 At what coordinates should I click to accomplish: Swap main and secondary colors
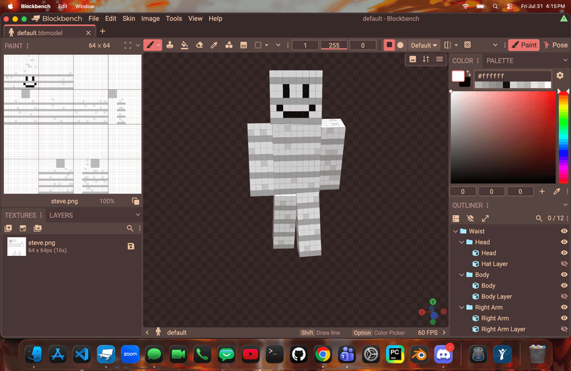point(469,73)
